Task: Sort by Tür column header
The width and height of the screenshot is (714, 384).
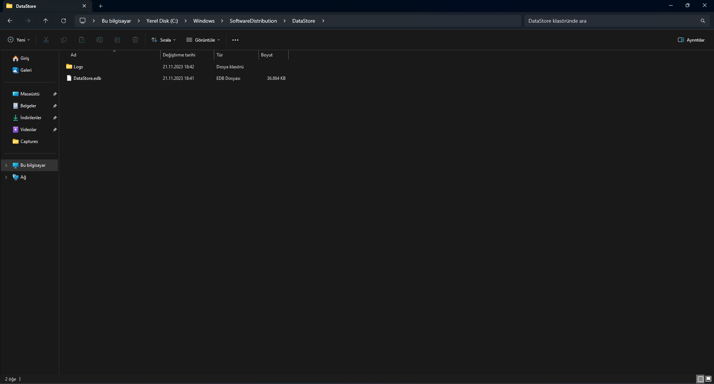Action: (x=236, y=55)
